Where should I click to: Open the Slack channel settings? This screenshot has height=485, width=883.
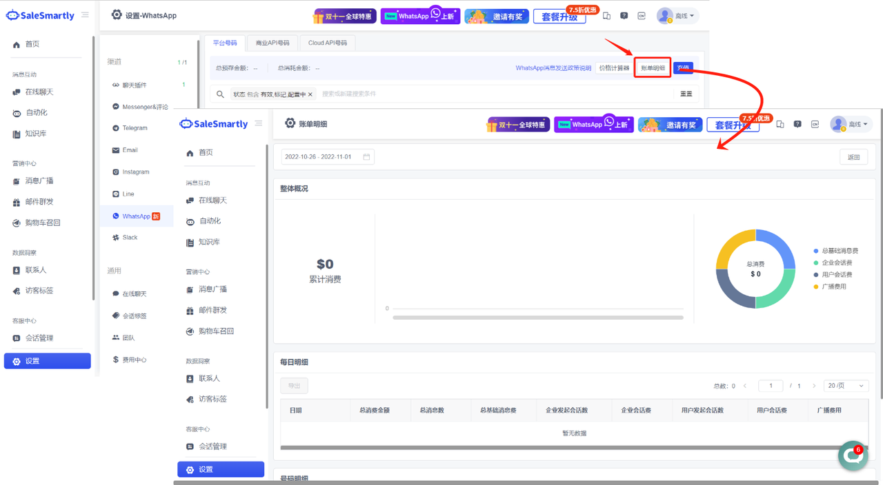(130, 238)
